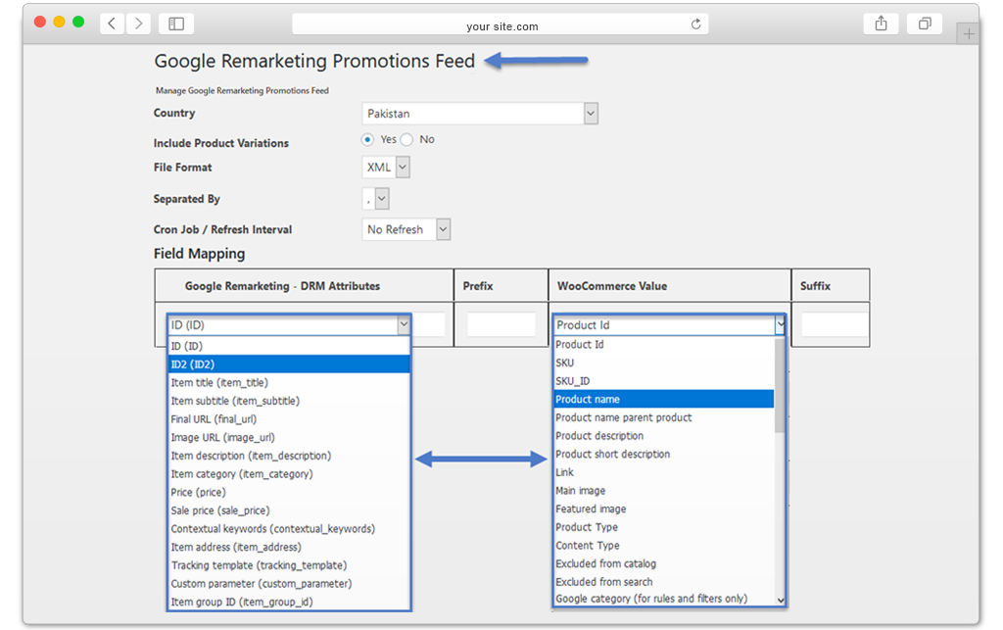1003x630 pixels.
Task: Choose ID2 (ID2) option
Action: (289, 363)
